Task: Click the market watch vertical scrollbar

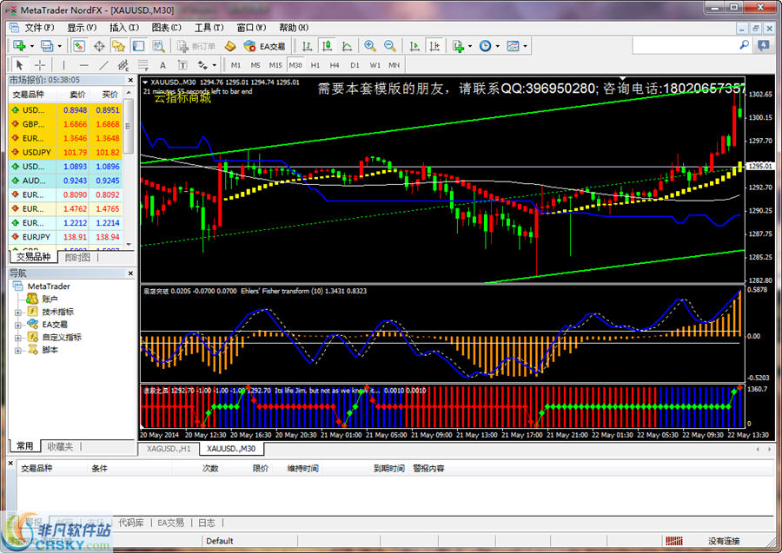Action: tap(129, 168)
